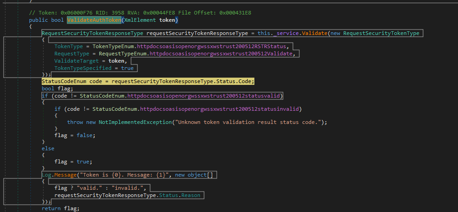Select the "Token is {0}. Message: {1}" string
Screen dimensions: 458x212
pos(124,175)
